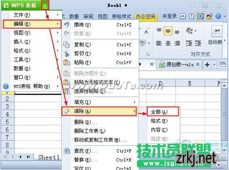
Task: Toggle the highlighted center align button
Action: pyautogui.click(x=168, y=31)
